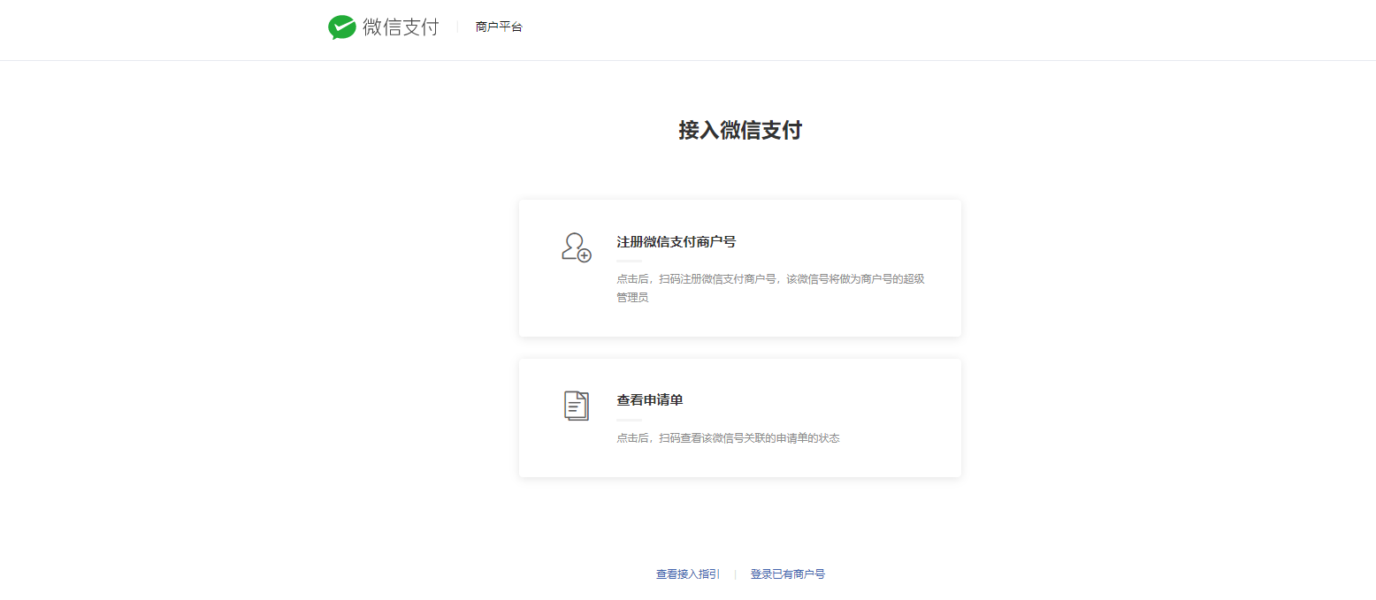
Task: Click the 微信支付 brand text in header
Action: (x=401, y=27)
